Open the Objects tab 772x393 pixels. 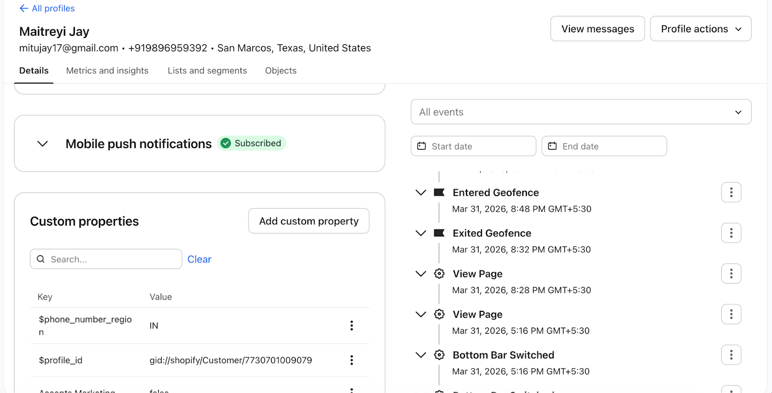click(281, 70)
